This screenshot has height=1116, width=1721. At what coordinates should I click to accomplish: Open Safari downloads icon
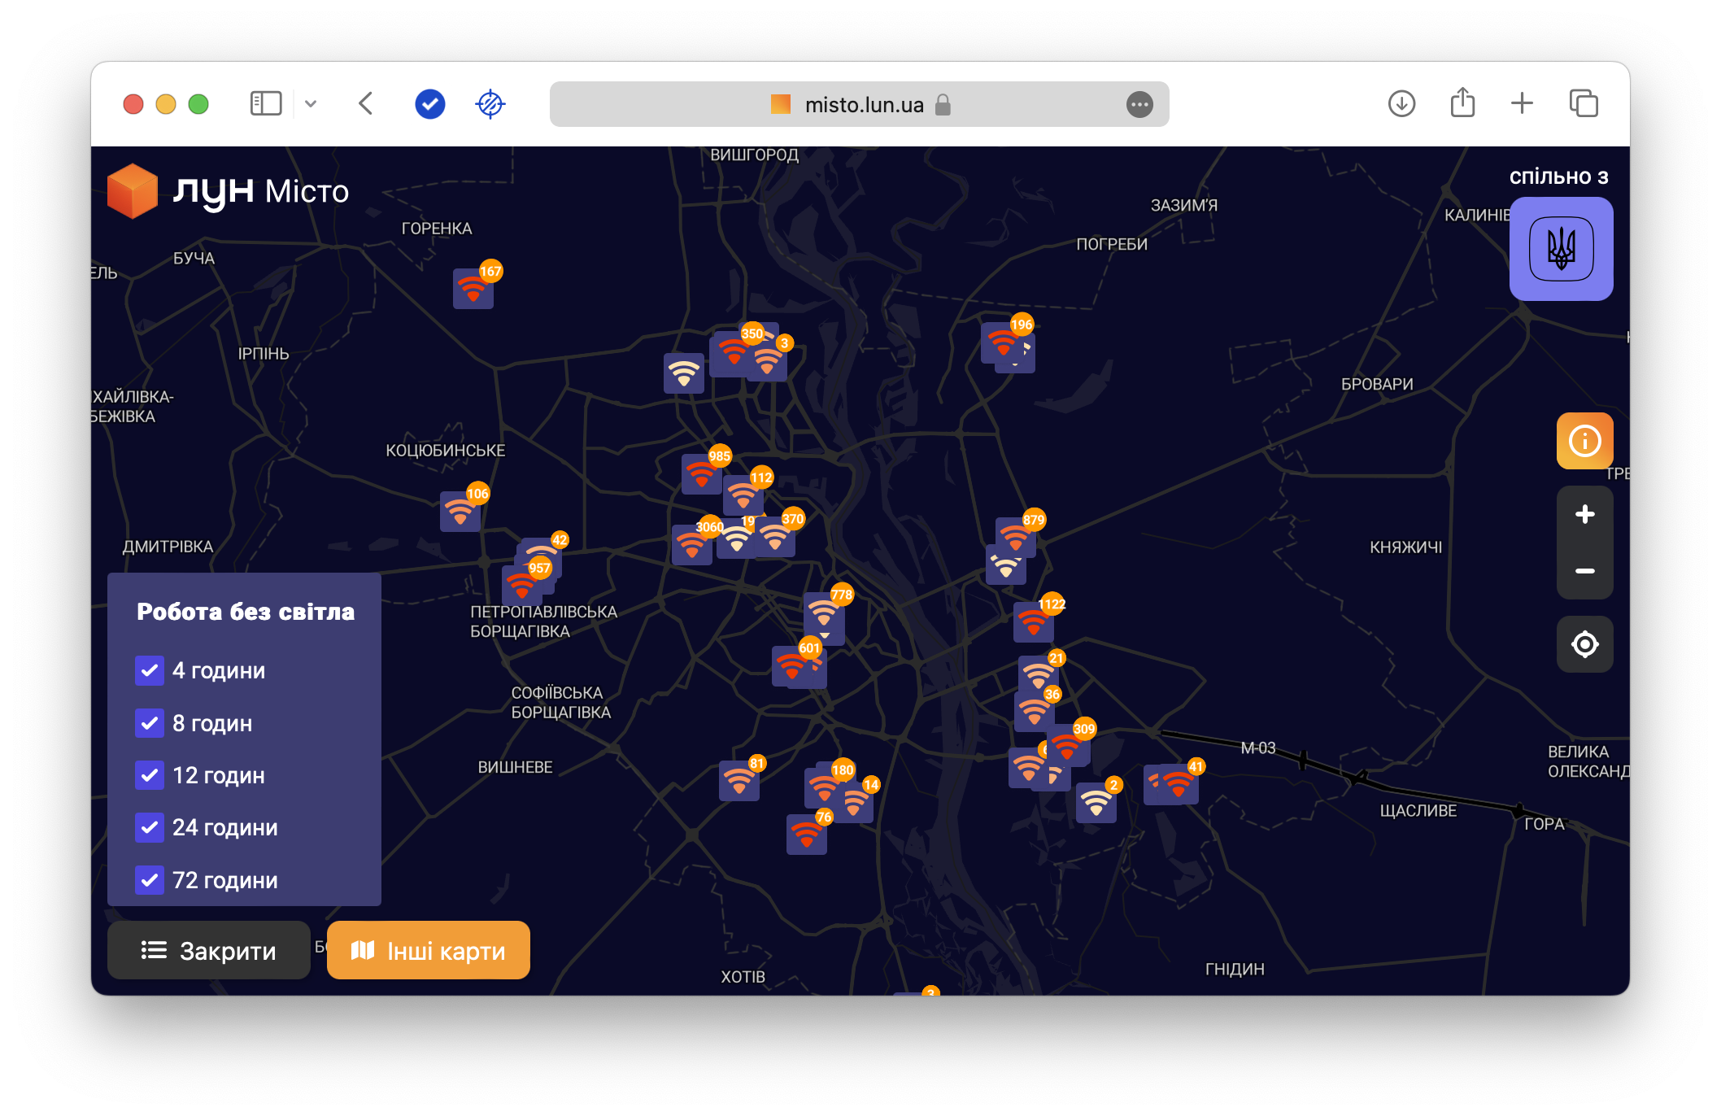tap(1401, 104)
